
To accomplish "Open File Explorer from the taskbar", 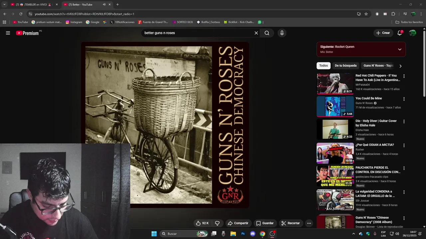I will [233, 234].
